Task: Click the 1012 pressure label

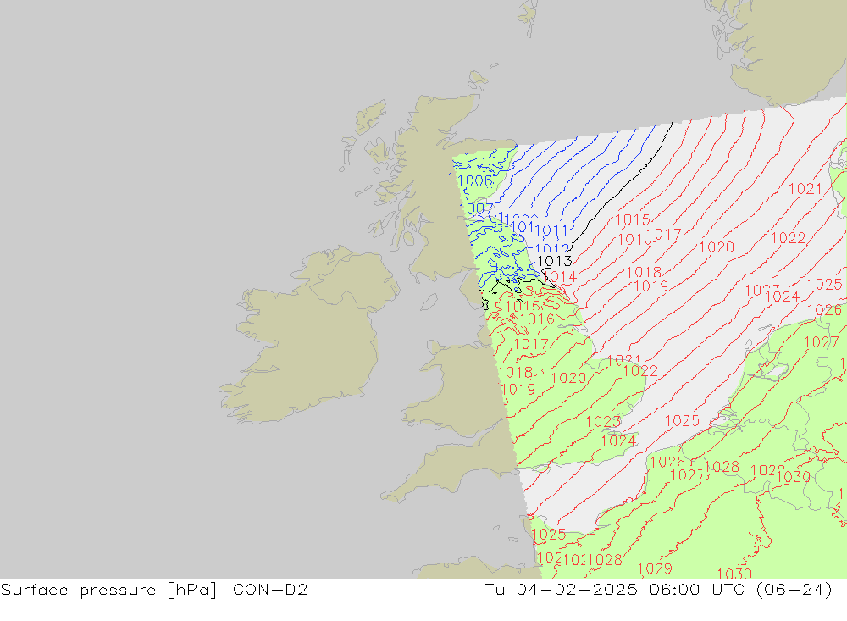Action: coord(551,248)
